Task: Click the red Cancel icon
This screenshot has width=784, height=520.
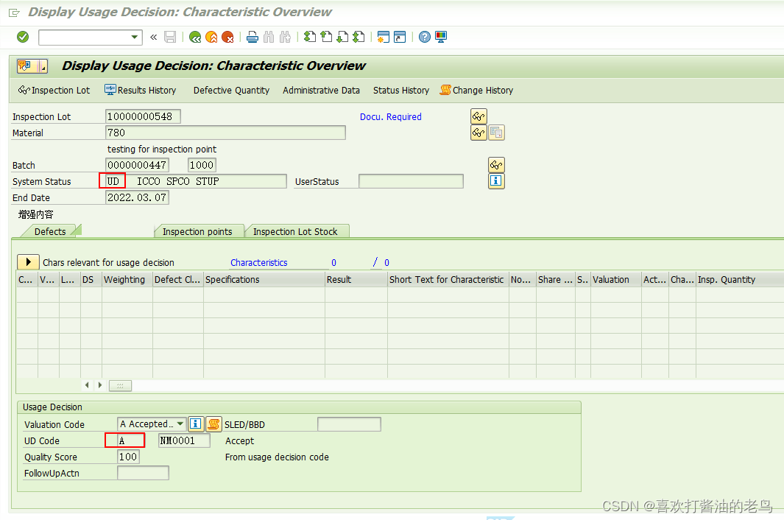Action: point(228,37)
